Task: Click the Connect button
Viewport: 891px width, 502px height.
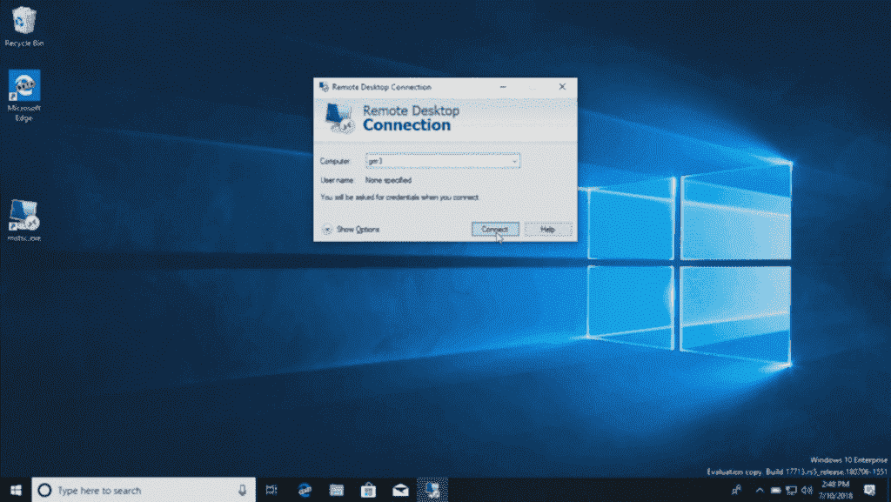Action: point(495,230)
